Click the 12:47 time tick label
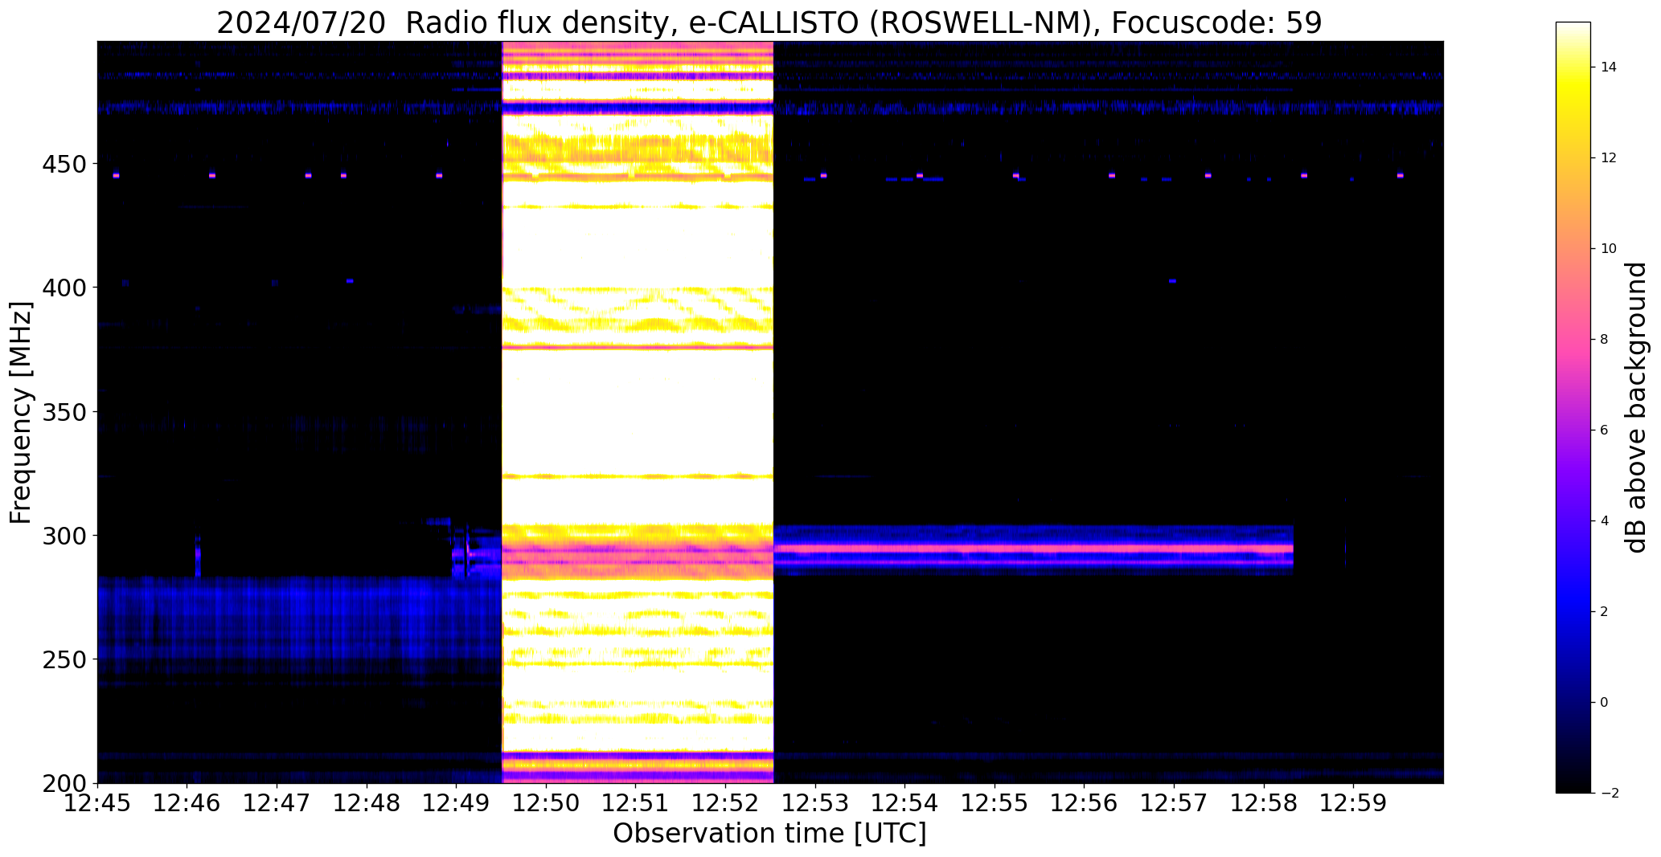Viewport: 1661px width, 857px height. tap(277, 802)
